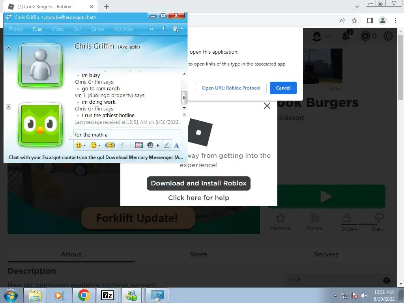This screenshot has width=404, height=303.
Task: Click Download and Install Roblox button
Action: point(199,183)
